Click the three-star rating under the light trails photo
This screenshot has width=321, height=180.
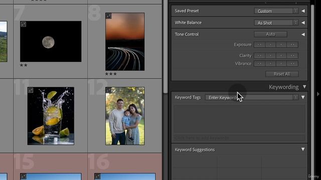coord(111,74)
